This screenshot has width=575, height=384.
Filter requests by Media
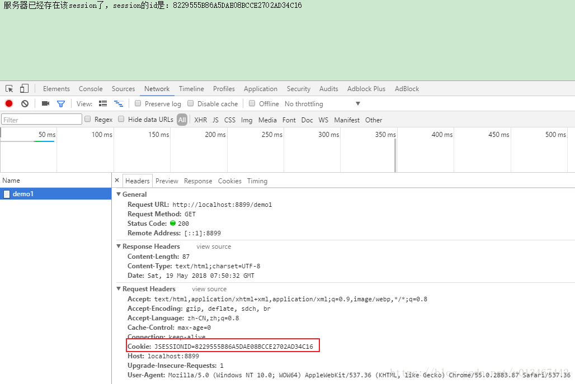(x=267, y=120)
